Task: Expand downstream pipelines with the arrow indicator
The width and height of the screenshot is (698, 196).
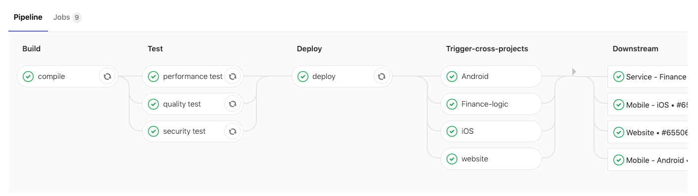Action: click(574, 72)
